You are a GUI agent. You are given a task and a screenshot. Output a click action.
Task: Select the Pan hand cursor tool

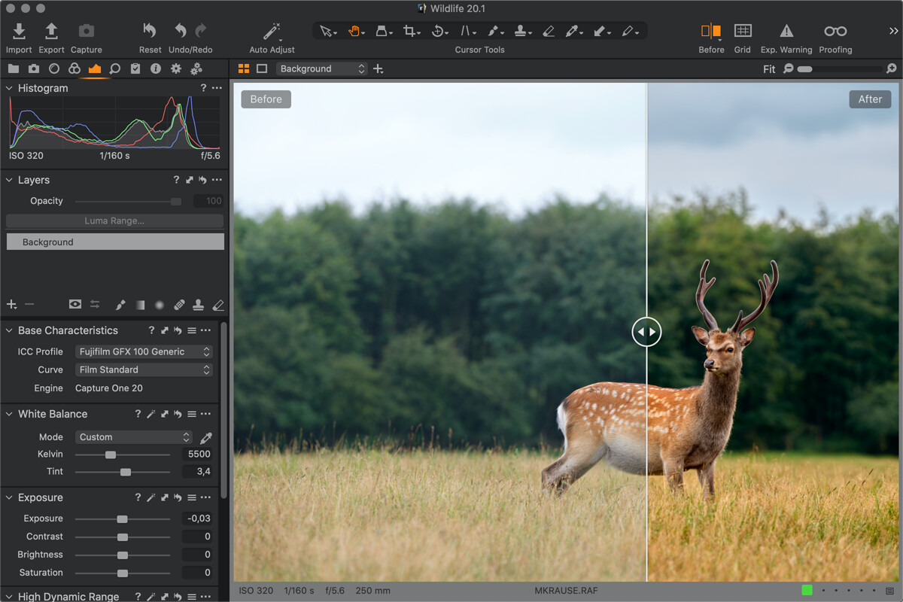coord(354,31)
